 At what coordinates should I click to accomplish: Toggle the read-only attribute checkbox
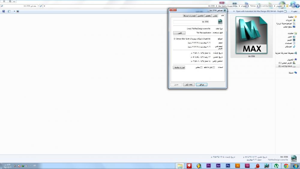214,67
